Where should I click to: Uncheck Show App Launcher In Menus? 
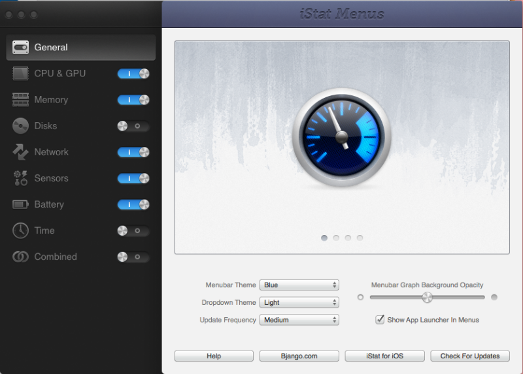click(x=380, y=320)
